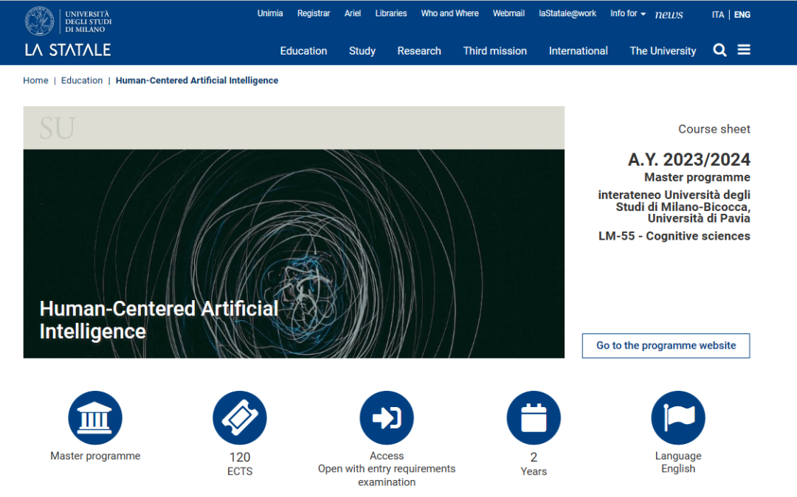Open the Who and Where link
This screenshot has height=497, width=797.
(x=450, y=13)
